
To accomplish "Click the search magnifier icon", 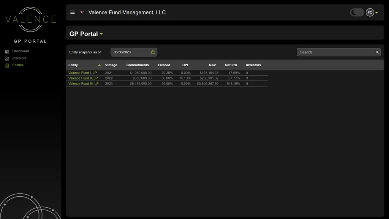I will pyautogui.click(x=377, y=52).
